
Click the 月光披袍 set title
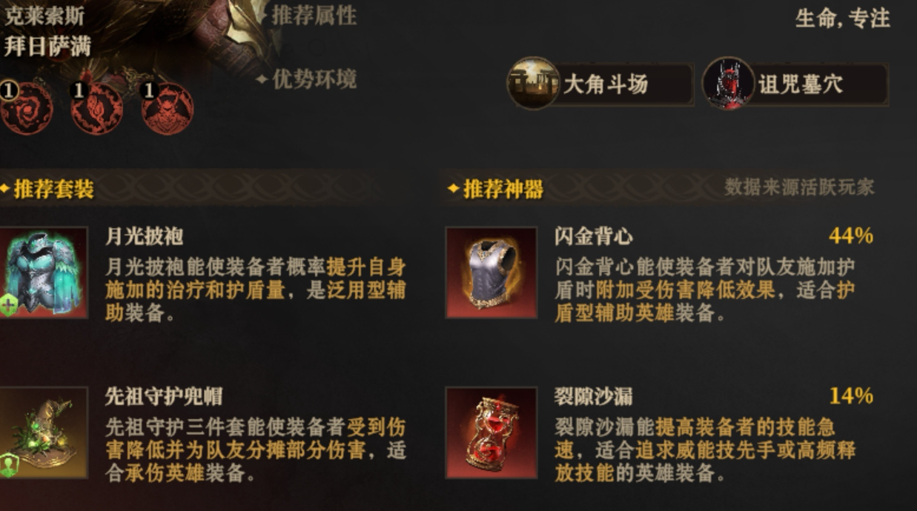click(x=145, y=236)
